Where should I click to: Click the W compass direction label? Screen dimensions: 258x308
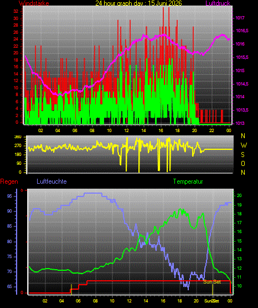(x=244, y=145)
